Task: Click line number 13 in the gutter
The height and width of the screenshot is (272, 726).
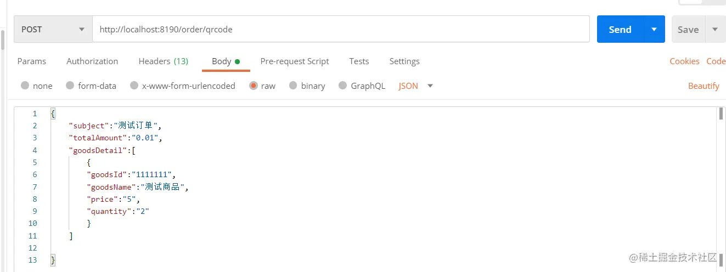Action: click(x=32, y=260)
